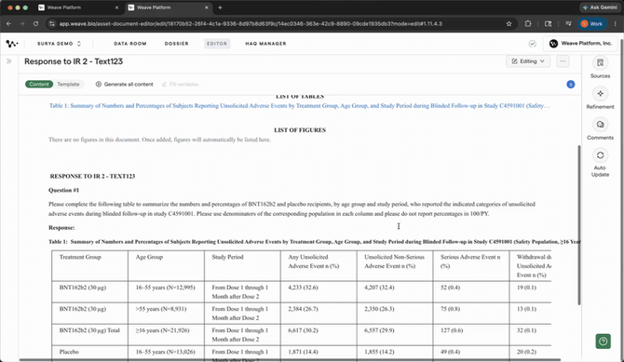Click the LIST OF FIGURES heading
This screenshot has width=624, height=362.
point(300,130)
